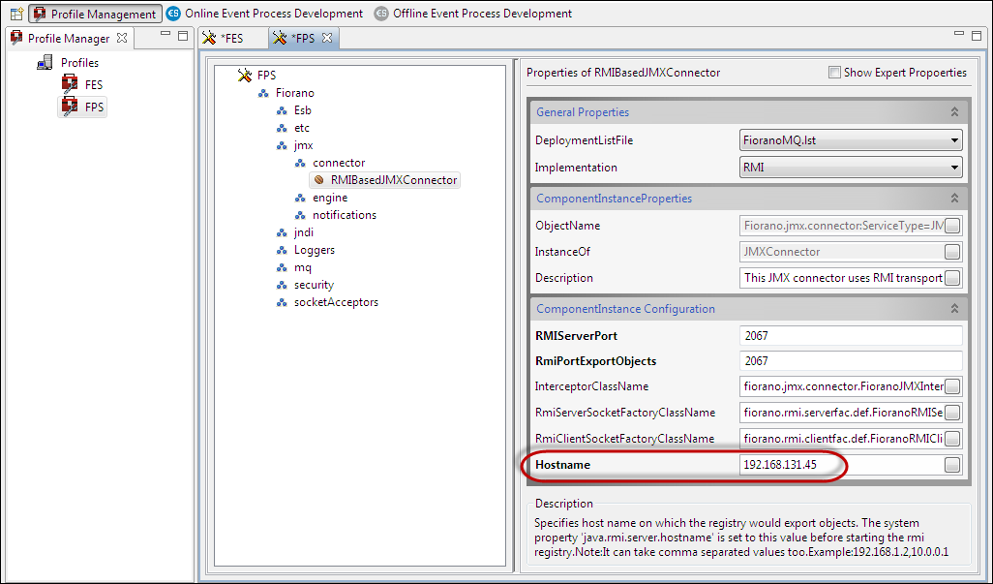The height and width of the screenshot is (584, 993).
Task: Close the Profile Manager view
Action: coord(121,38)
